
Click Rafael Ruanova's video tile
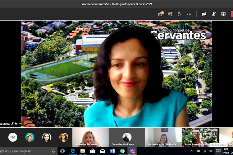[x=200, y=137]
